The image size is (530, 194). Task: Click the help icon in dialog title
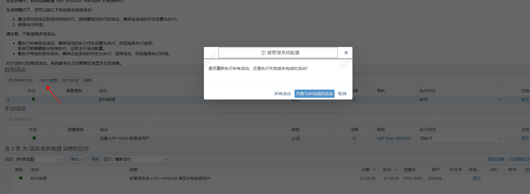click(263, 53)
